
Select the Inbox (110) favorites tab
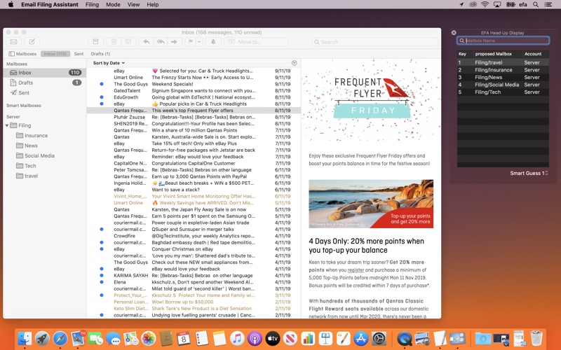tap(55, 54)
